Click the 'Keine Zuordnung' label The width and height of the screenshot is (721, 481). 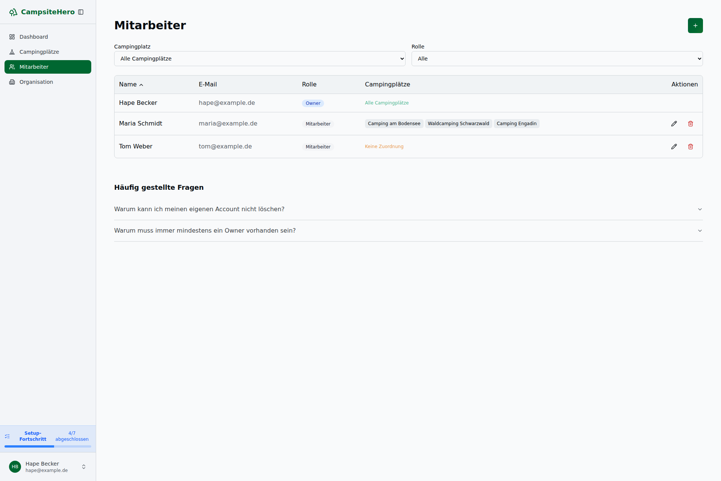tap(384, 147)
